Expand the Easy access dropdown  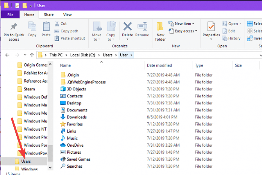point(183,31)
